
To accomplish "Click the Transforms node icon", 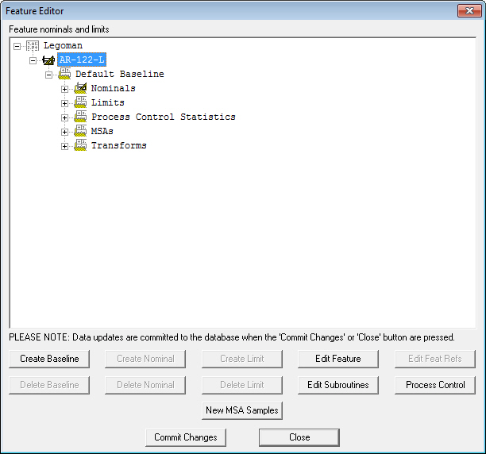I will click(x=80, y=146).
